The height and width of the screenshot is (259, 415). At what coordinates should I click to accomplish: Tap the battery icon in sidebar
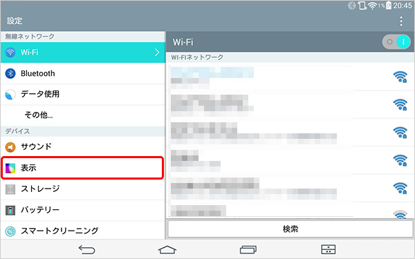(10, 210)
